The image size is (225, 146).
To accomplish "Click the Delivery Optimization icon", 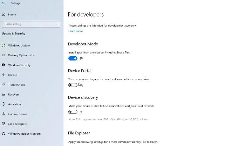I will [4, 55].
